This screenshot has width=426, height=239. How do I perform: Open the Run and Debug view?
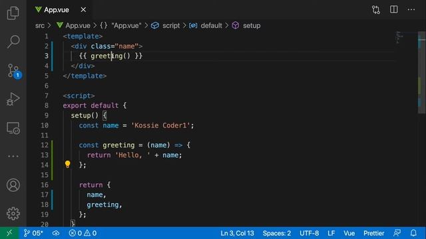click(13, 99)
